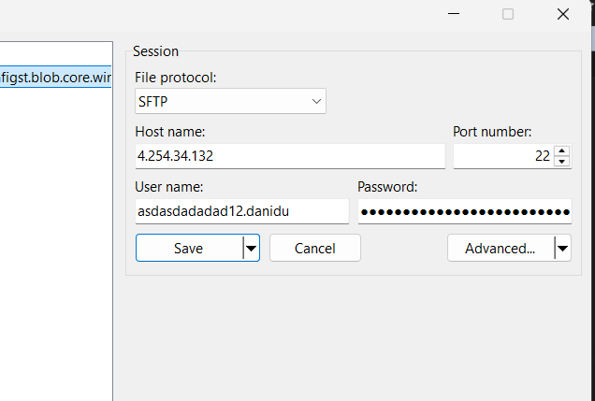Focus the User name field

(241, 211)
